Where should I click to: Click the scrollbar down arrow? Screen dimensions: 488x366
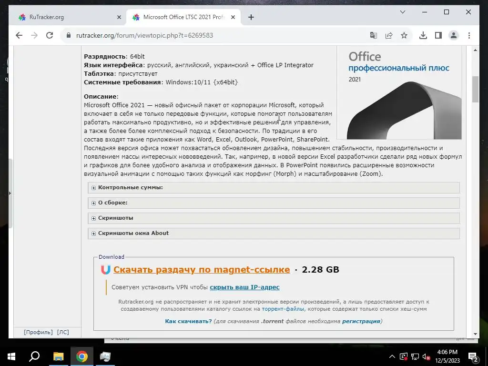pos(475,334)
